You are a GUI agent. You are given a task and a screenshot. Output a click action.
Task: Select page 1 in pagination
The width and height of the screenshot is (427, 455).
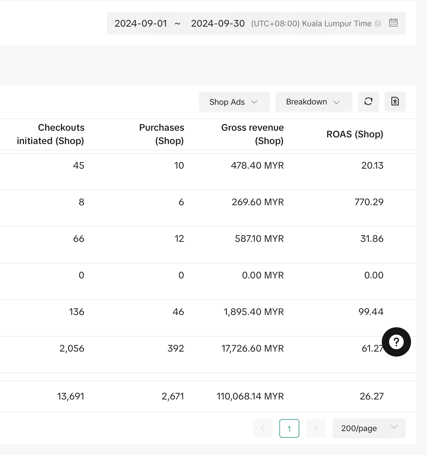click(289, 428)
